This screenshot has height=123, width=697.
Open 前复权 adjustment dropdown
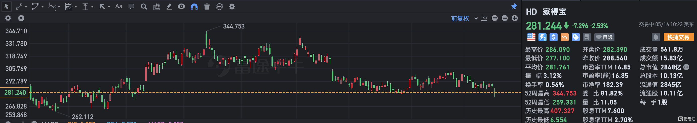pyautogui.click(x=464, y=18)
